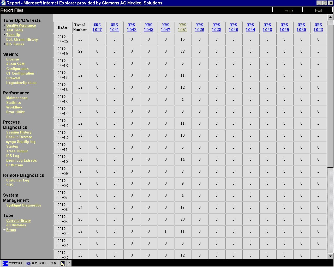Viewport: 334px width, 267px height.
Task: Select Total Number 29 for 2012-03-19
Action: (80, 51)
